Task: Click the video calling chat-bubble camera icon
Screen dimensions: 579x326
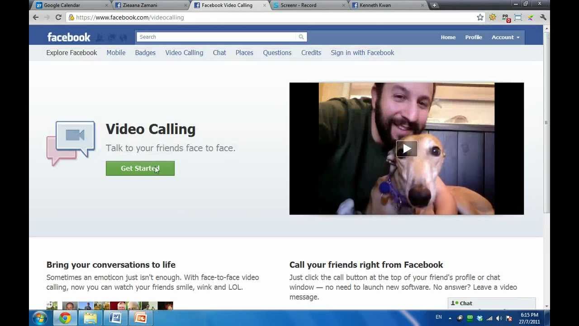Action: pos(71,143)
